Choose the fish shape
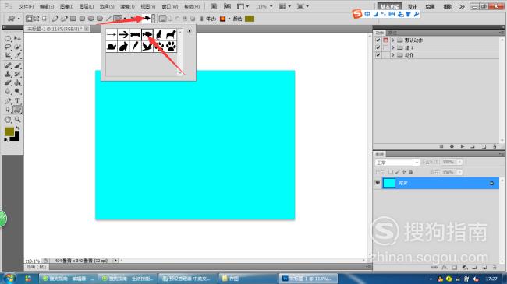507x284 pixels. click(147, 34)
